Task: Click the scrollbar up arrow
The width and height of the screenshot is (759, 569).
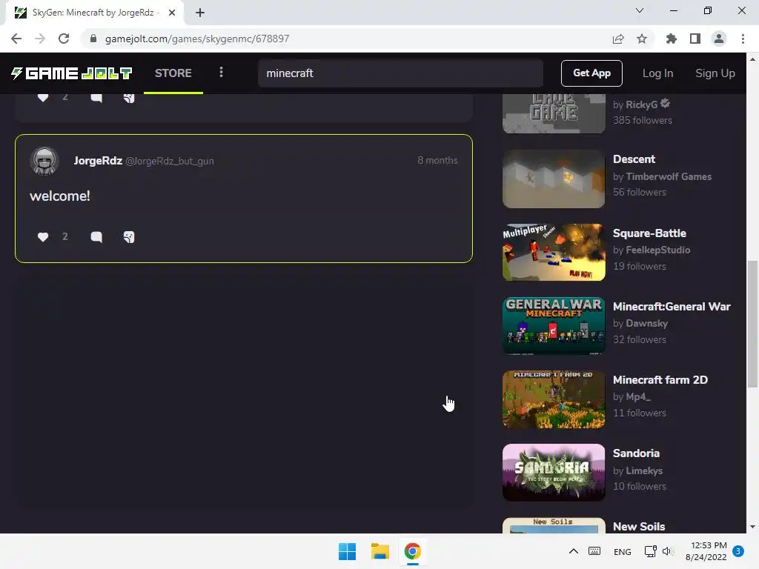Action: [752, 59]
